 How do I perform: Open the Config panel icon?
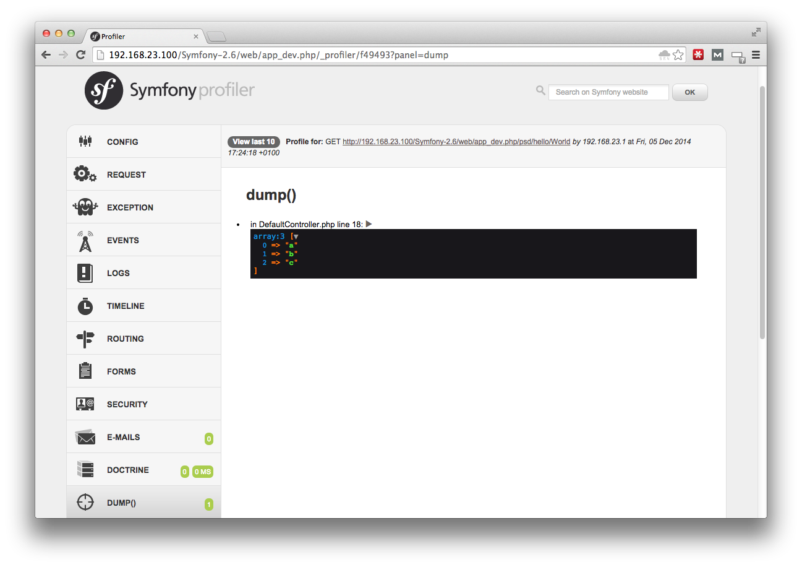(85, 141)
